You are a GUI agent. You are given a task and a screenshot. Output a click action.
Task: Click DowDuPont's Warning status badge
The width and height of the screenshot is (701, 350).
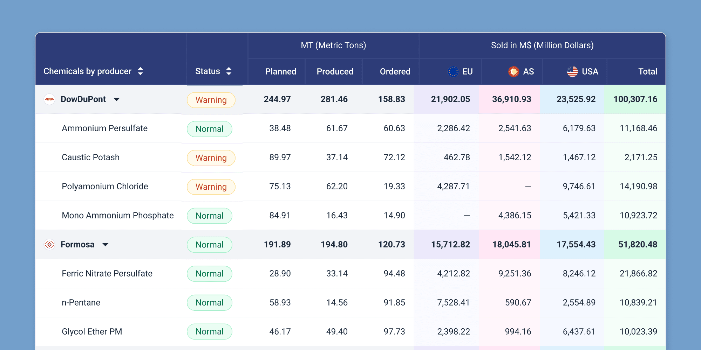point(211,100)
